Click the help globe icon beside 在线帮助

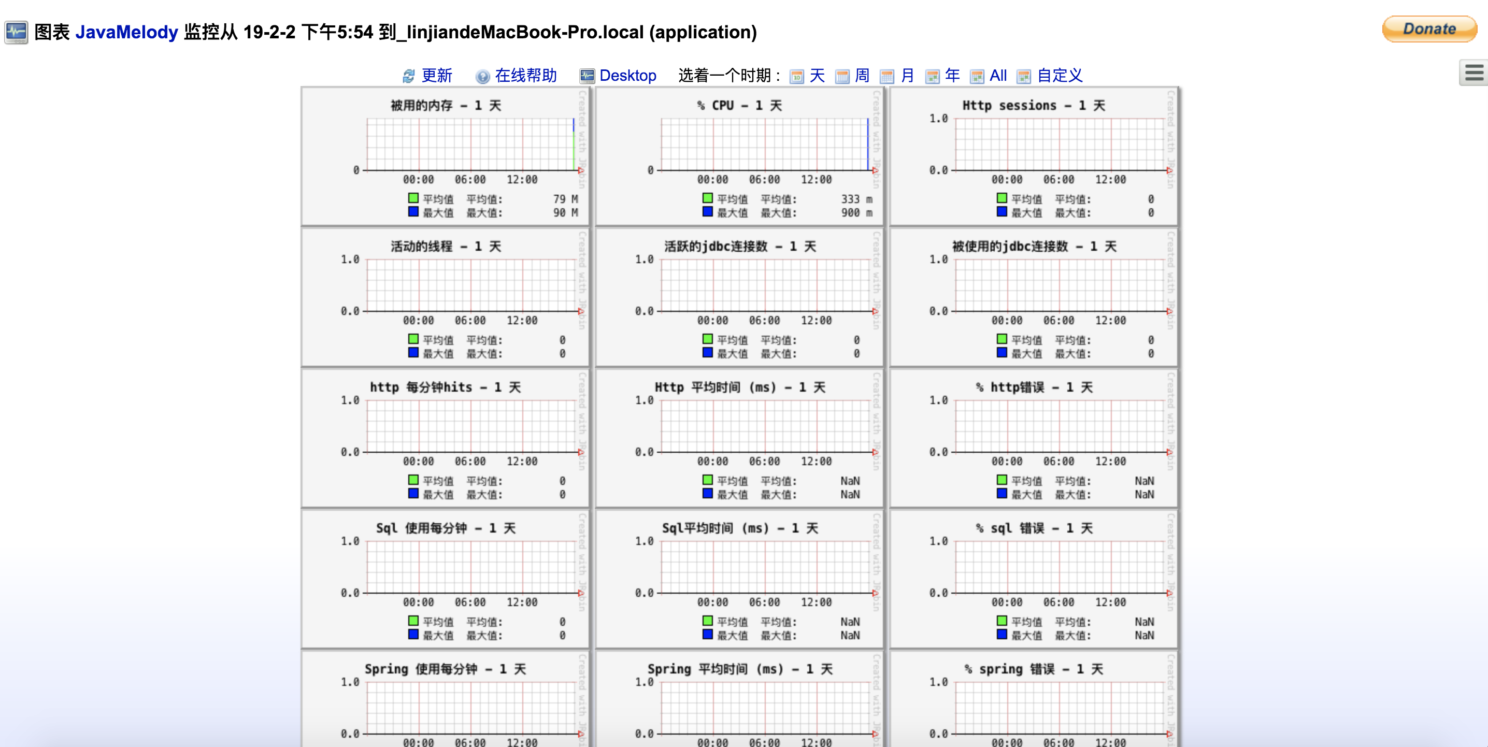coord(482,76)
